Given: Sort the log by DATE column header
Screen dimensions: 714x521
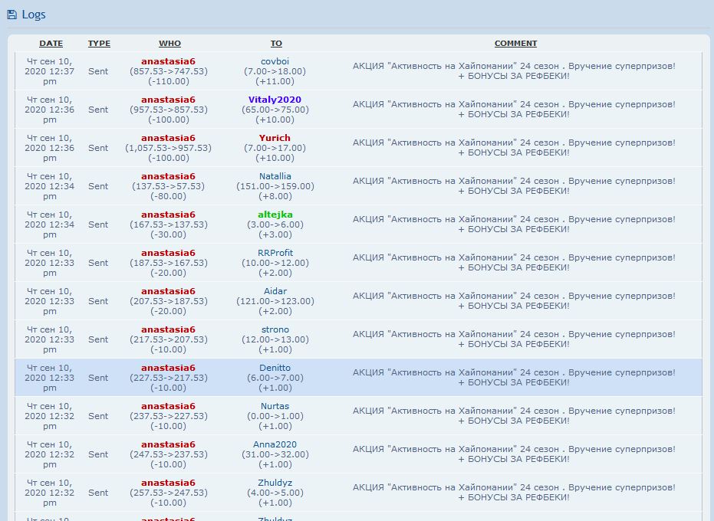Looking at the screenshot, I should click(x=51, y=44).
